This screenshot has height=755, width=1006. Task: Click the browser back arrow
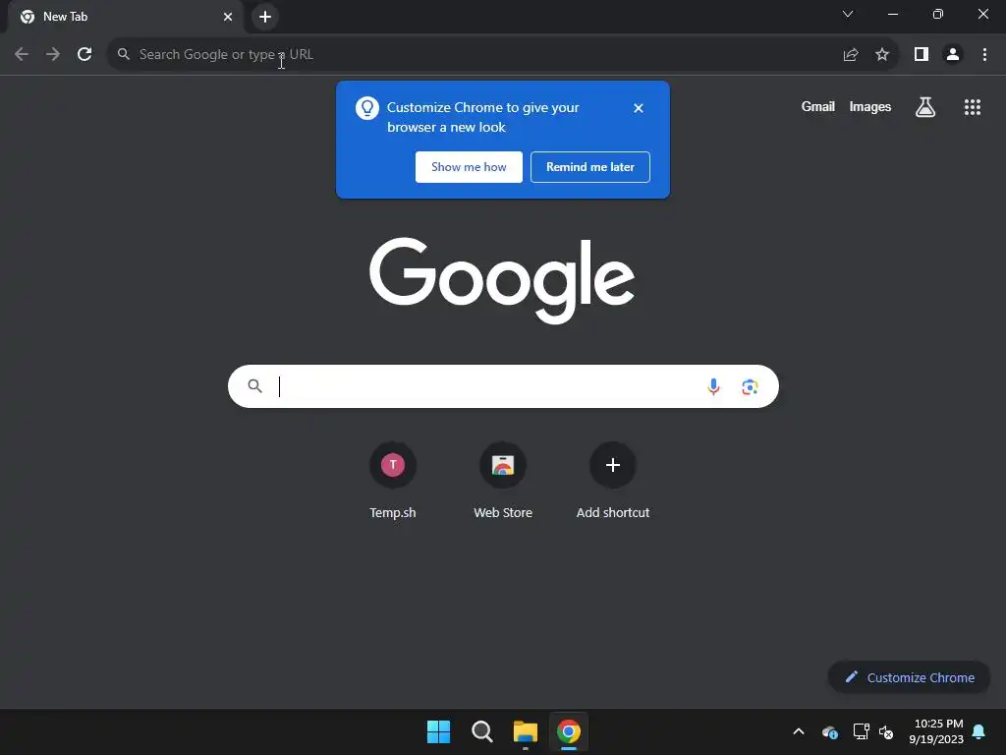22,55
